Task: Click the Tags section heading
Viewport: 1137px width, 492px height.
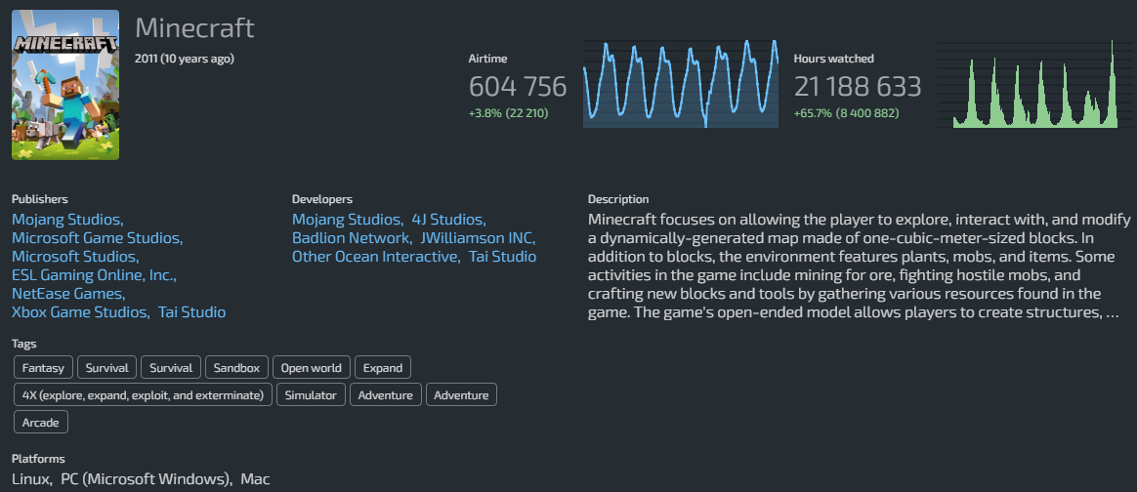Action: [23, 345]
